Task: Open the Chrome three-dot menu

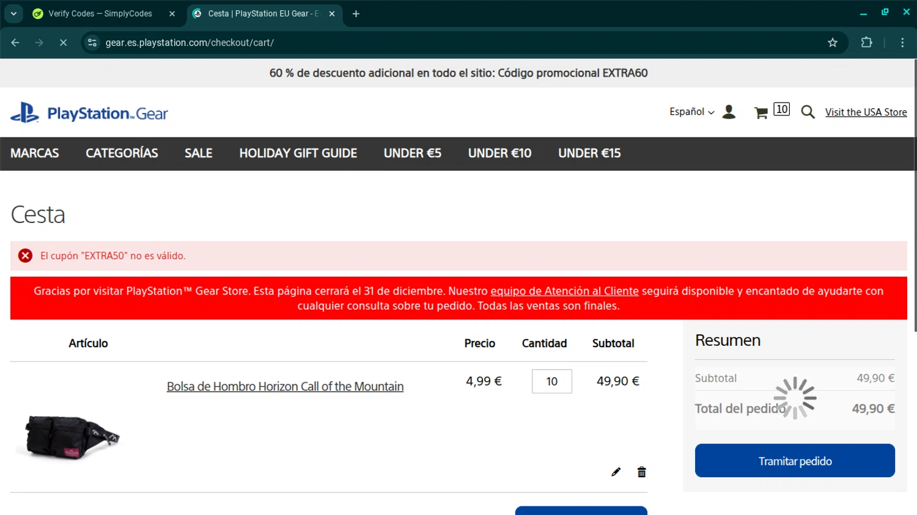Action: [902, 42]
